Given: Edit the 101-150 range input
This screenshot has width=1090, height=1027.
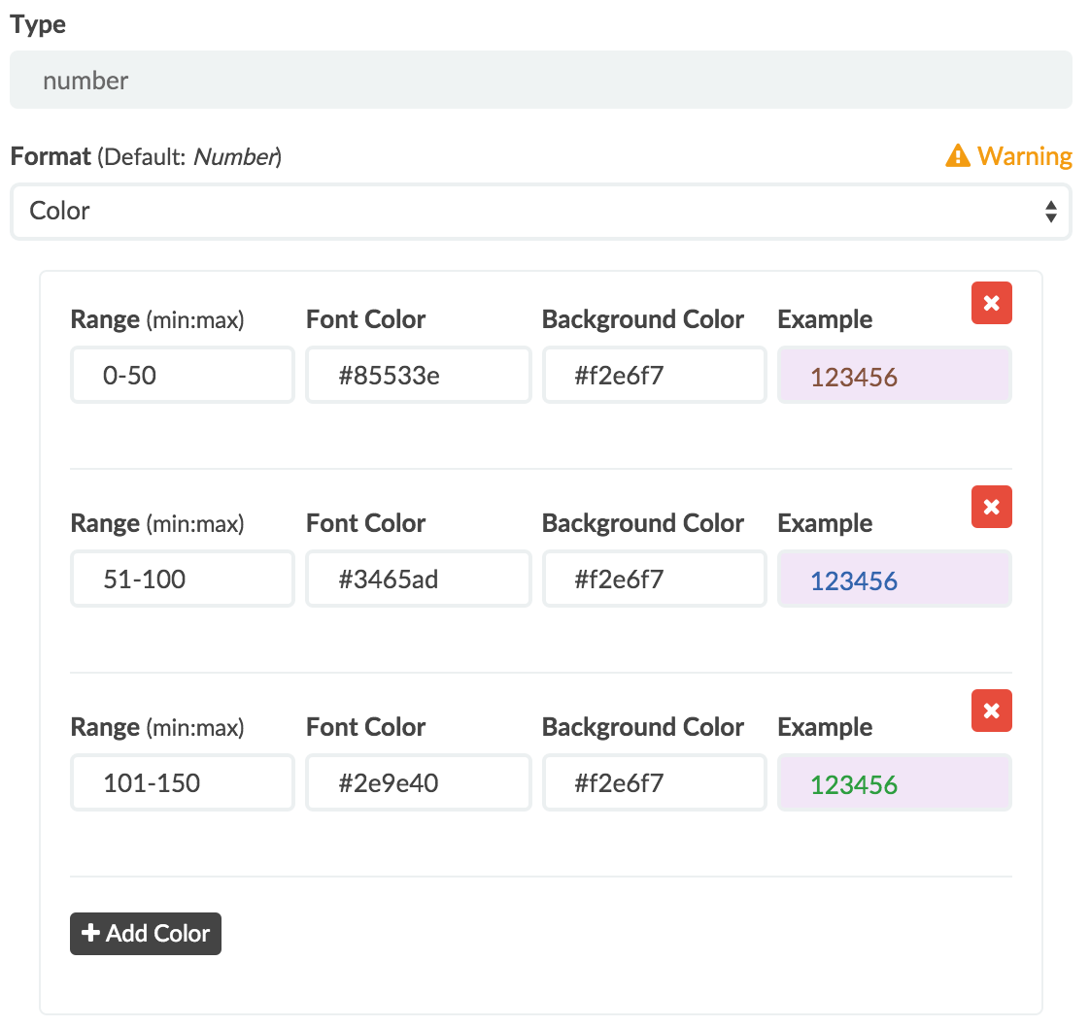Looking at the screenshot, I should pyautogui.click(x=183, y=782).
